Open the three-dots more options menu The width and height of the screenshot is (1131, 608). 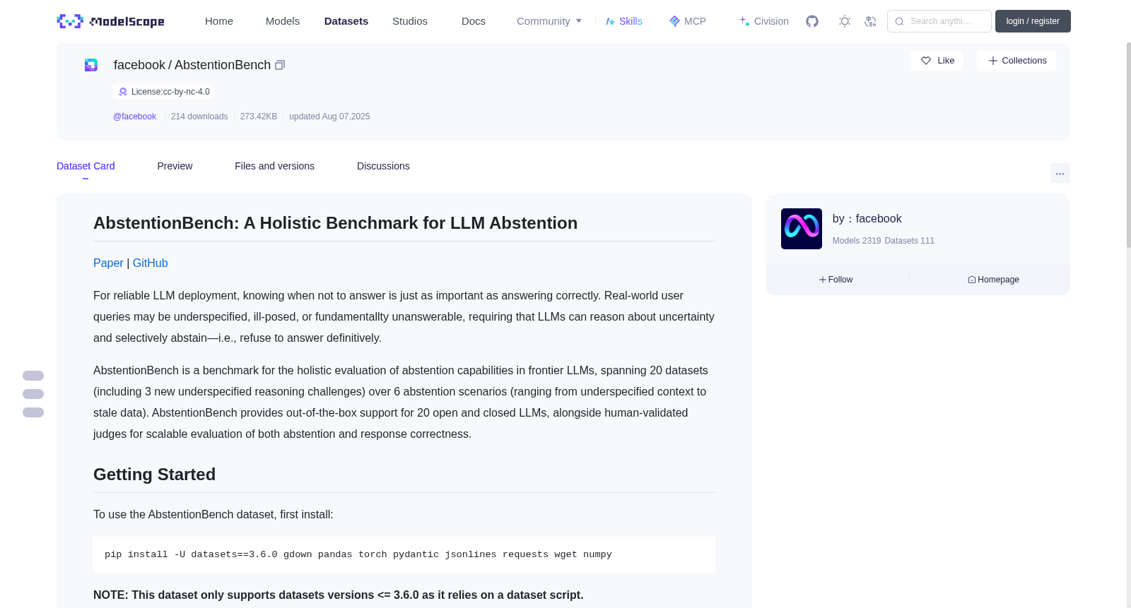[1060, 173]
